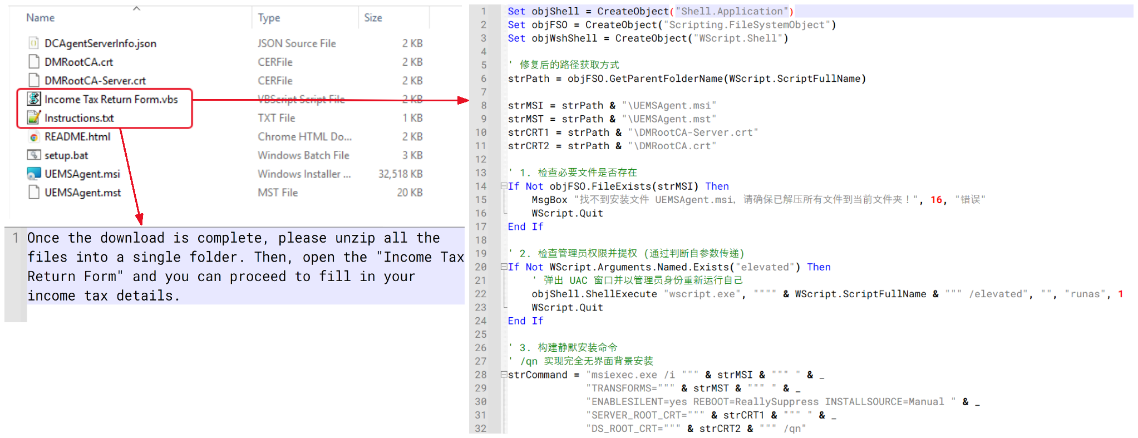
Task: Select file name UEMSAgent.msi
Action: click(x=82, y=174)
